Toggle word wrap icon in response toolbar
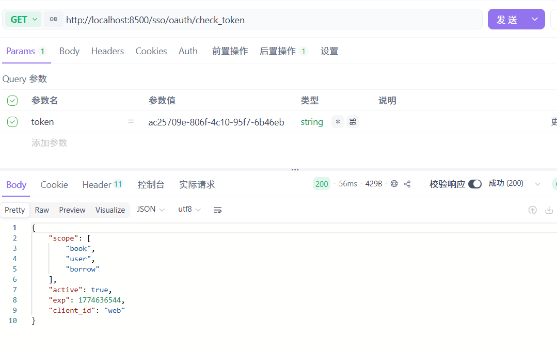 point(217,210)
